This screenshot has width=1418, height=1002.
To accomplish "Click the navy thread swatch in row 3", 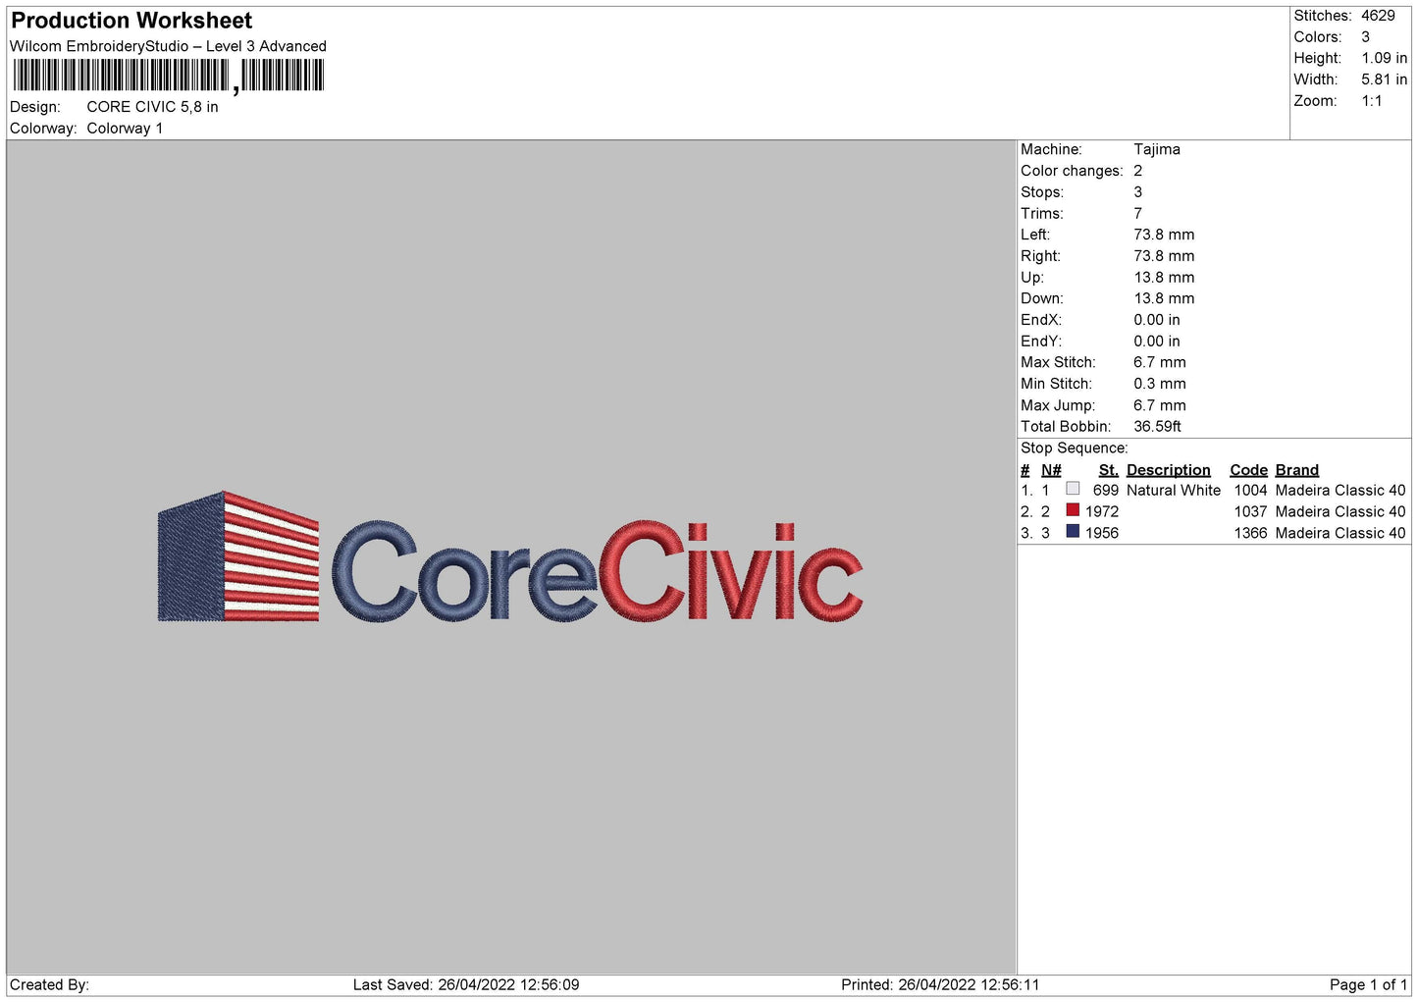I will tap(1073, 533).
